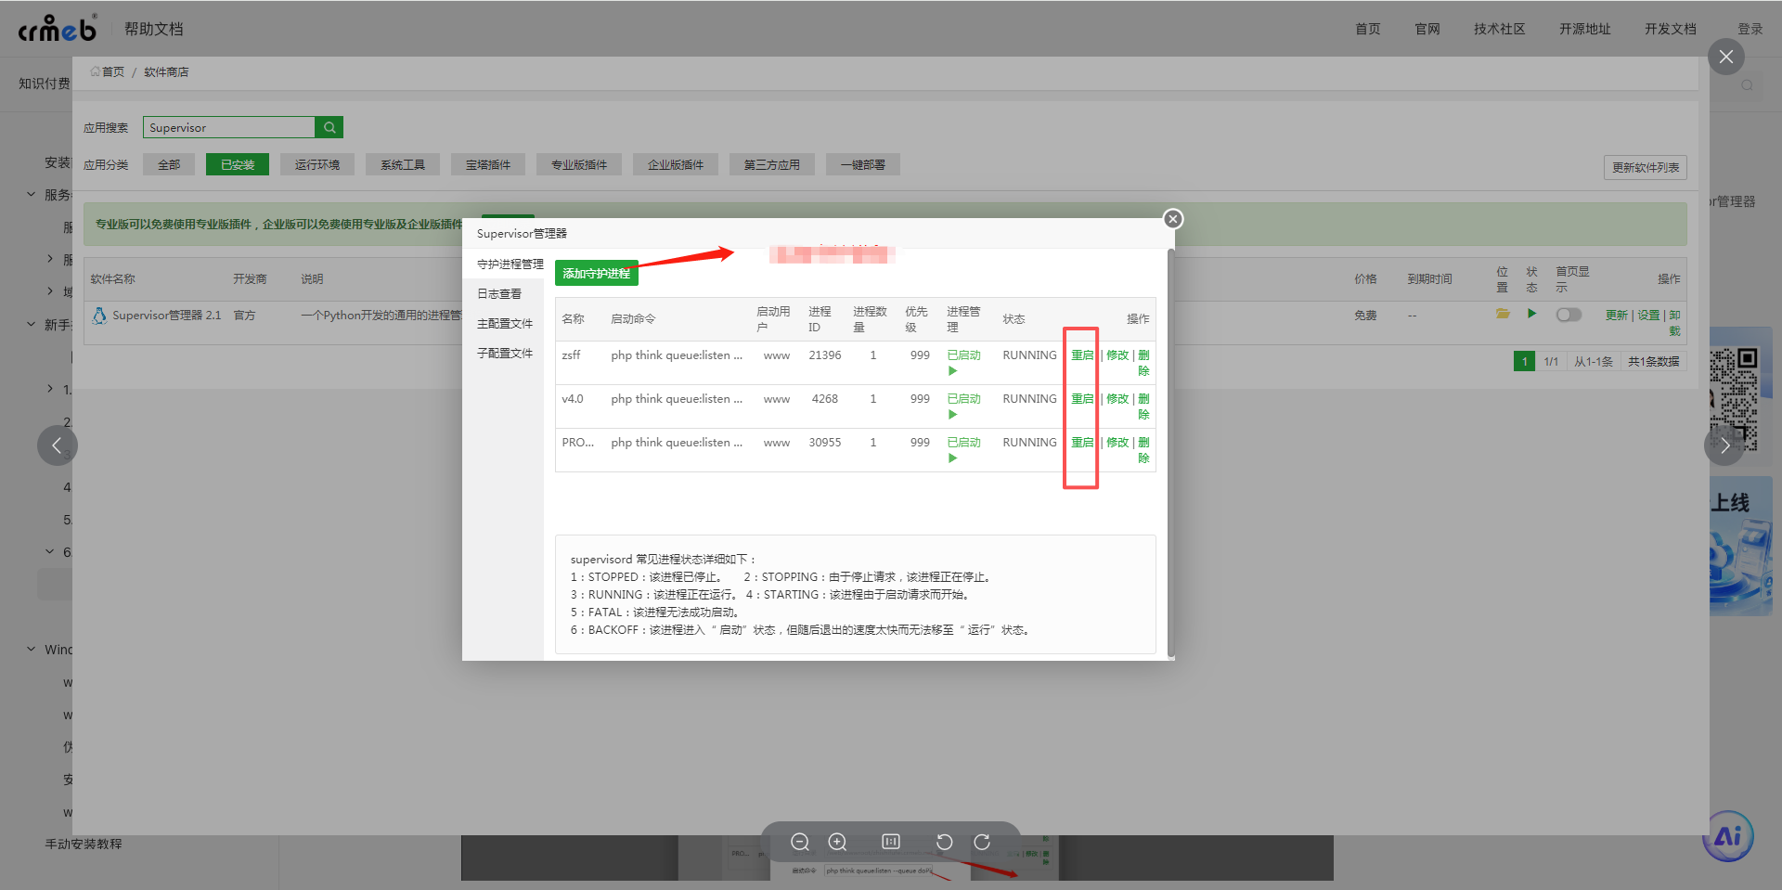Click 已启动 process status for zsff

[963, 363]
